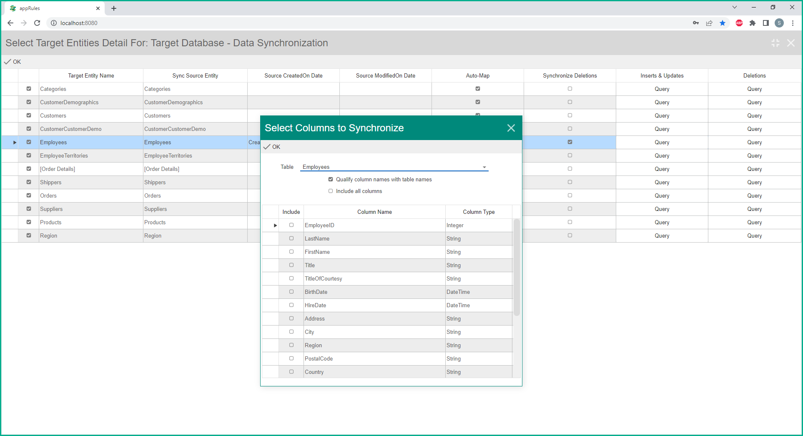
Task: Open a new browser tab
Action: click(114, 8)
